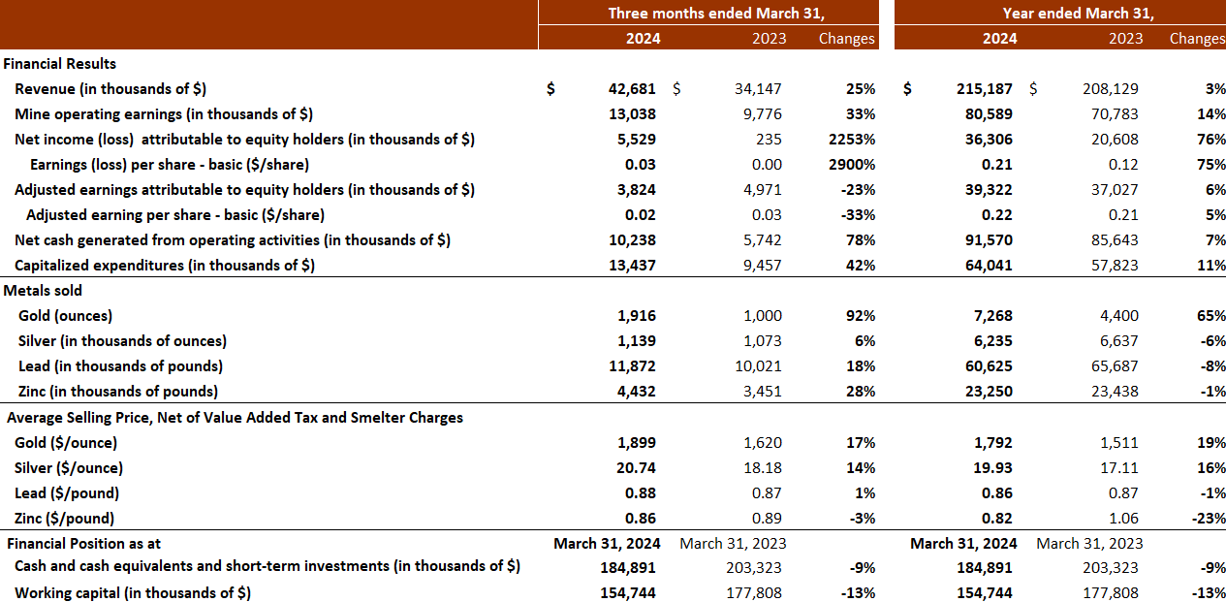Click the 'Working capital' row label
Screen dimensions: 1226x602
point(133,593)
